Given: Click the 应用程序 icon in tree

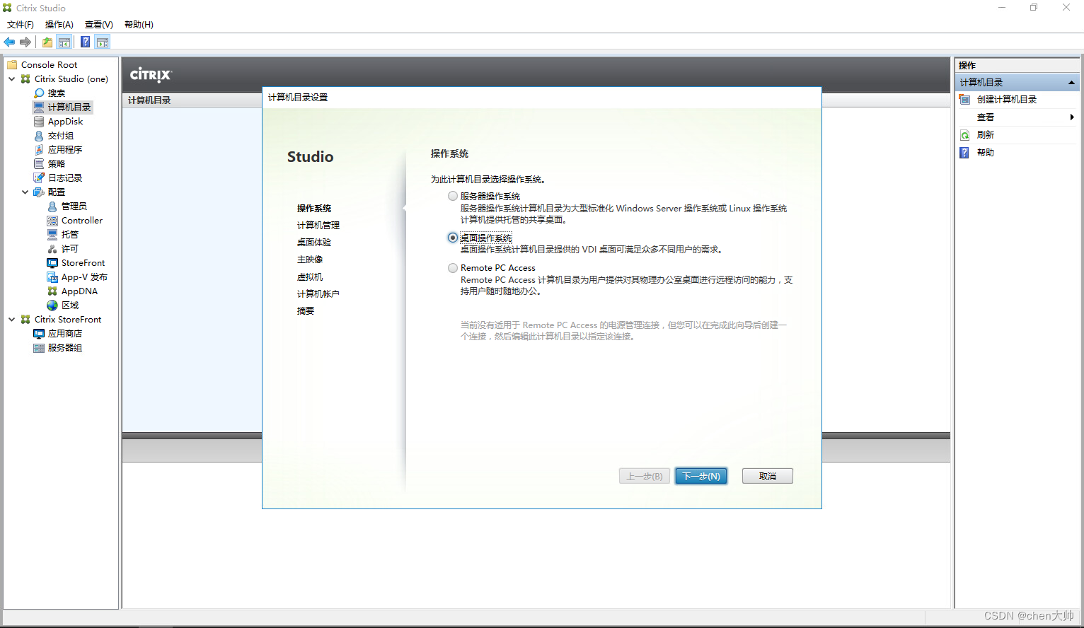Looking at the screenshot, I should pyautogui.click(x=39, y=150).
